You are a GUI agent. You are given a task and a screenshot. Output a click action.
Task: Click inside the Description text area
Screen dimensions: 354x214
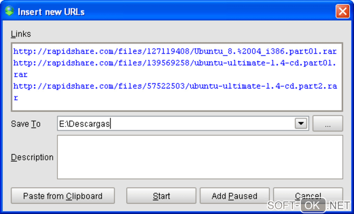pyautogui.click(x=200, y=157)
